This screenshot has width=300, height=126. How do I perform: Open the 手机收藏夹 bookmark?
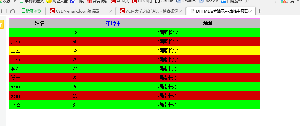coord(31,1)
